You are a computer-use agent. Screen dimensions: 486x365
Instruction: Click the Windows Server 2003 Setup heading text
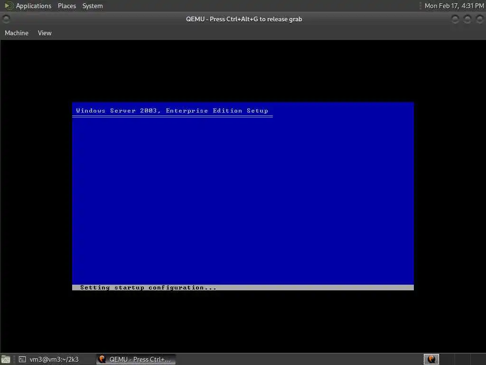[x=172, y=111]
